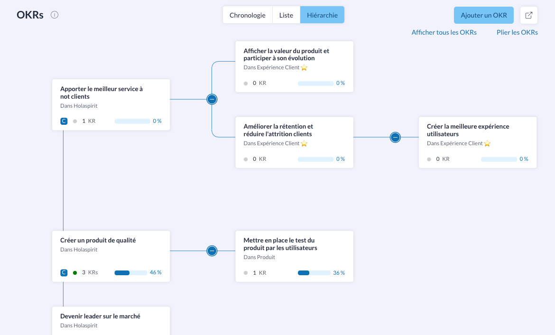
Task: Click green status dot on Créer un produit de qualité
Action: pyautogui.click(x=75, y=273)
